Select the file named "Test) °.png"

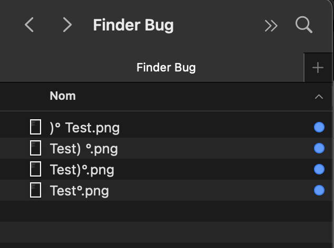click(x=83, y=149)
